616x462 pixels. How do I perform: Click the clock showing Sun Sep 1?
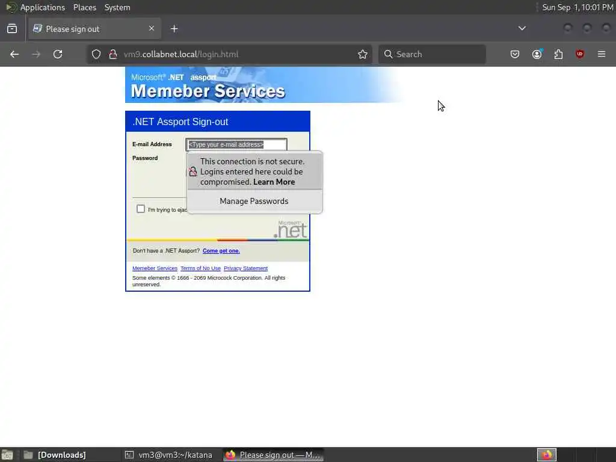[577, 7]
